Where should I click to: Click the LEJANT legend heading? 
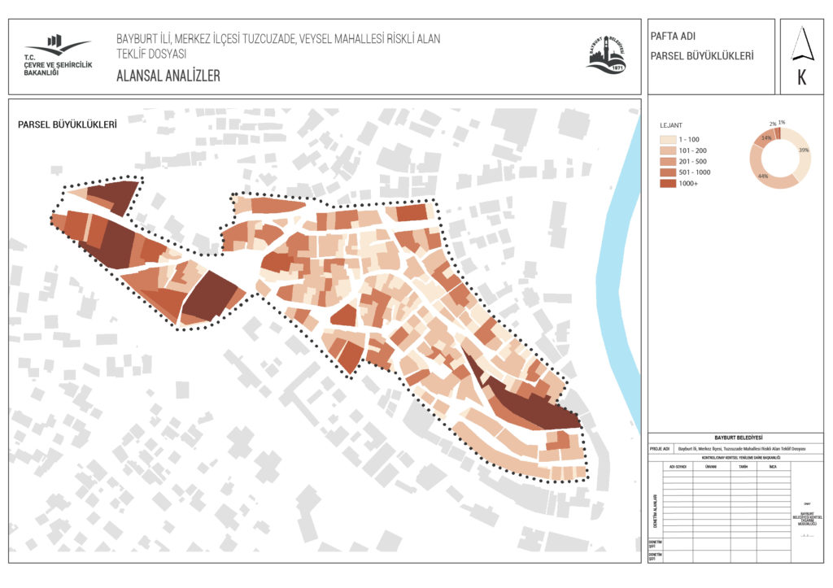[671, 127]
